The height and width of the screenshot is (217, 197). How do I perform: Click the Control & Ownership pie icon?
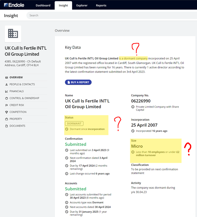[6, 98]
